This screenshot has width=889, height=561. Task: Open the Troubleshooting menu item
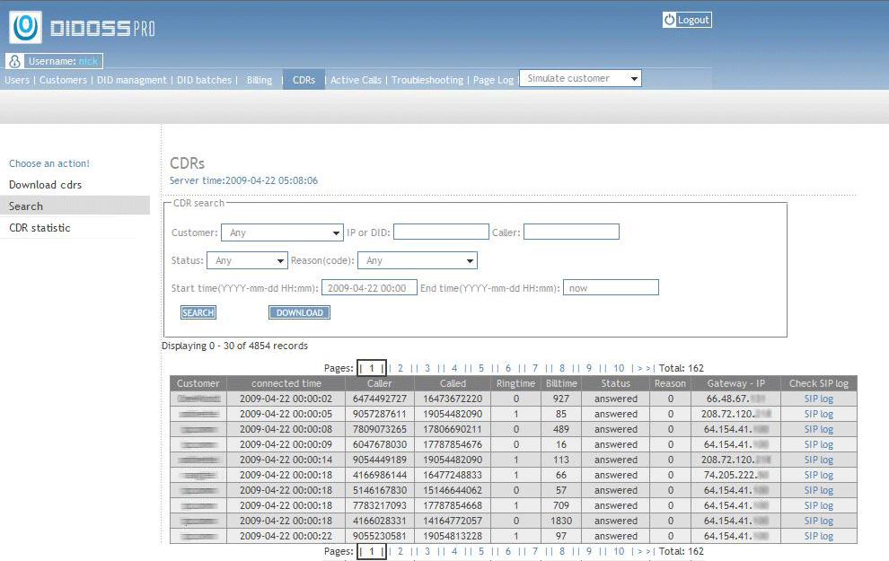click(427, 80)
